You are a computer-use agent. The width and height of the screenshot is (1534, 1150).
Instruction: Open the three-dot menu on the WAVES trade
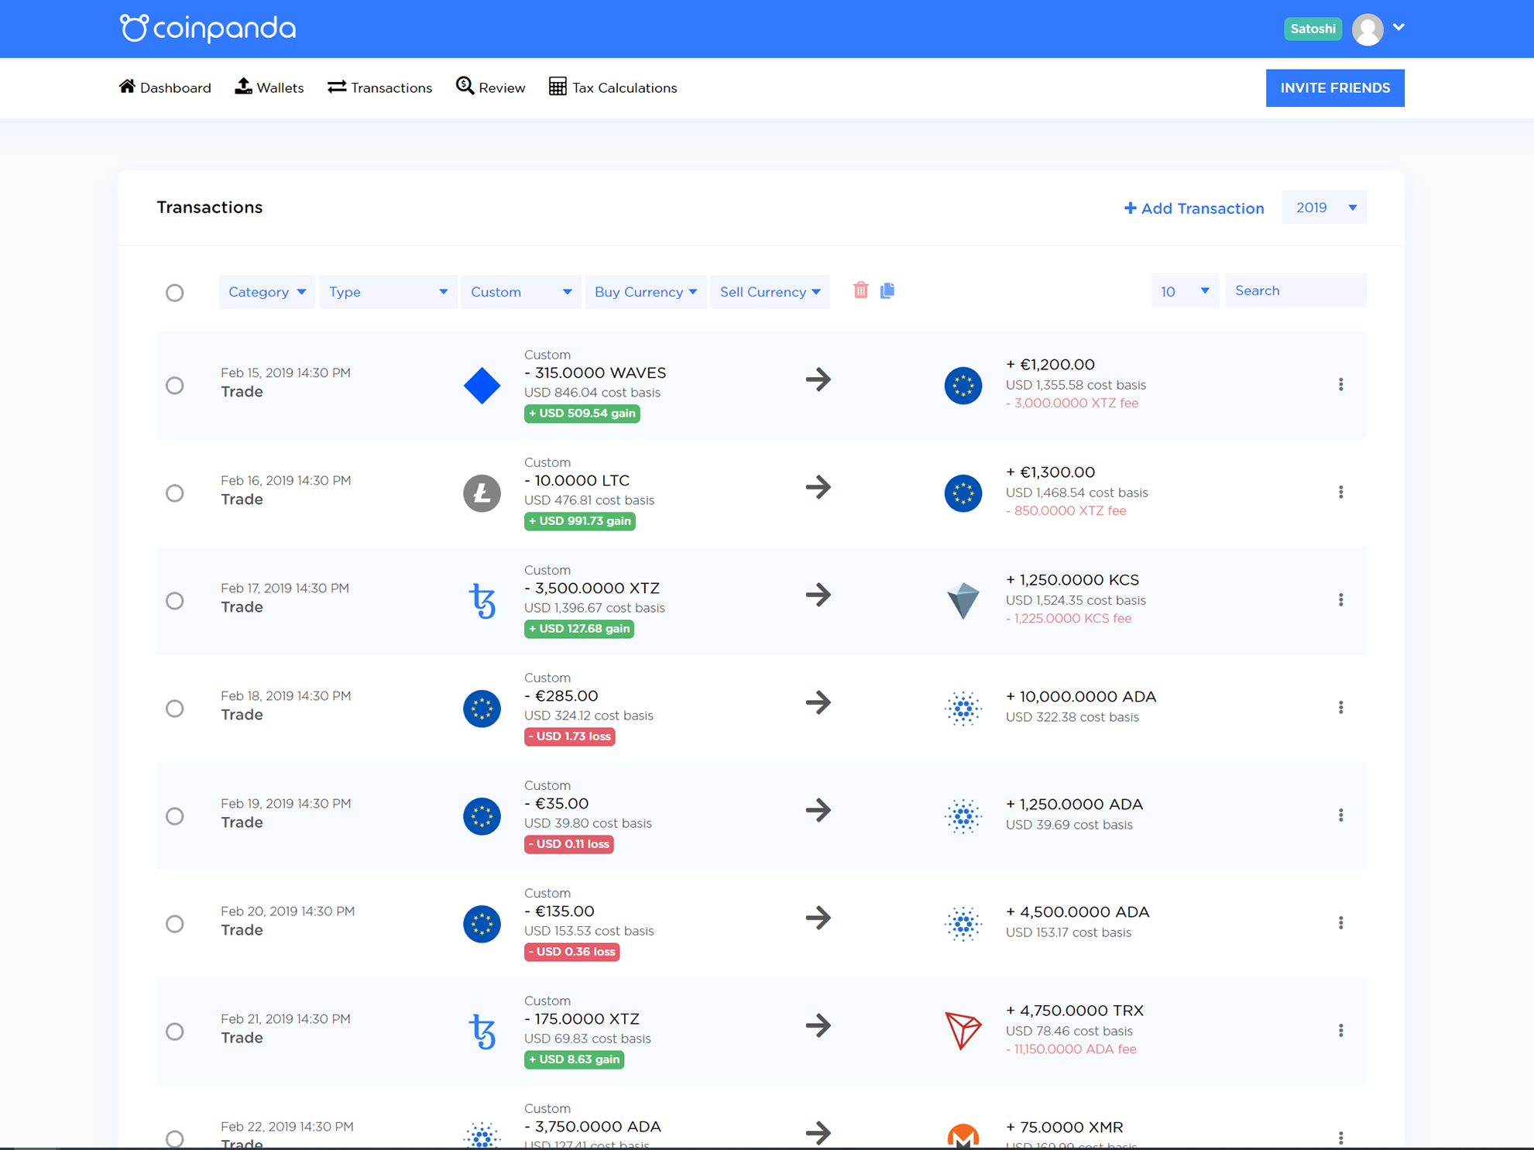pos(1341,385)
